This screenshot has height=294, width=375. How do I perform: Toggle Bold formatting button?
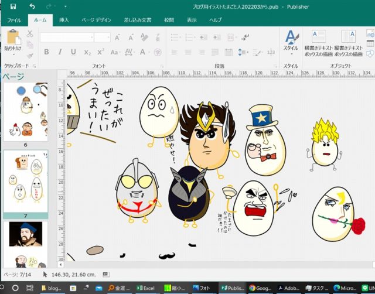pos(46,52)
